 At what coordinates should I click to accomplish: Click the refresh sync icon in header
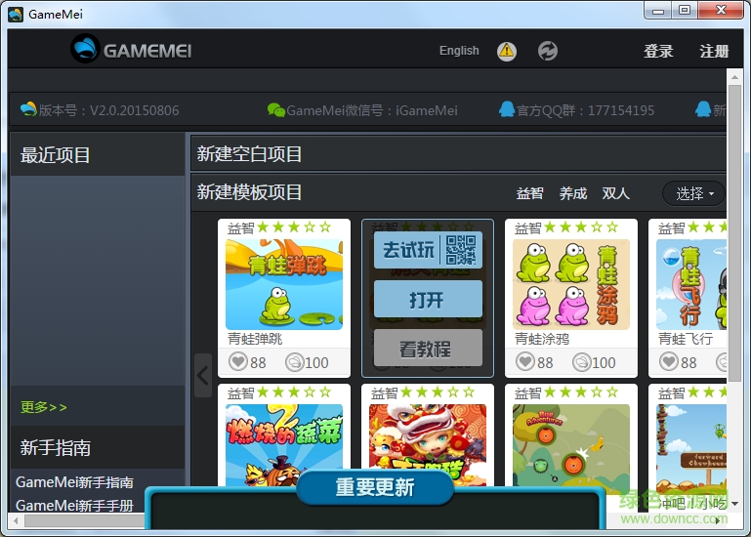tap(548, 51)
